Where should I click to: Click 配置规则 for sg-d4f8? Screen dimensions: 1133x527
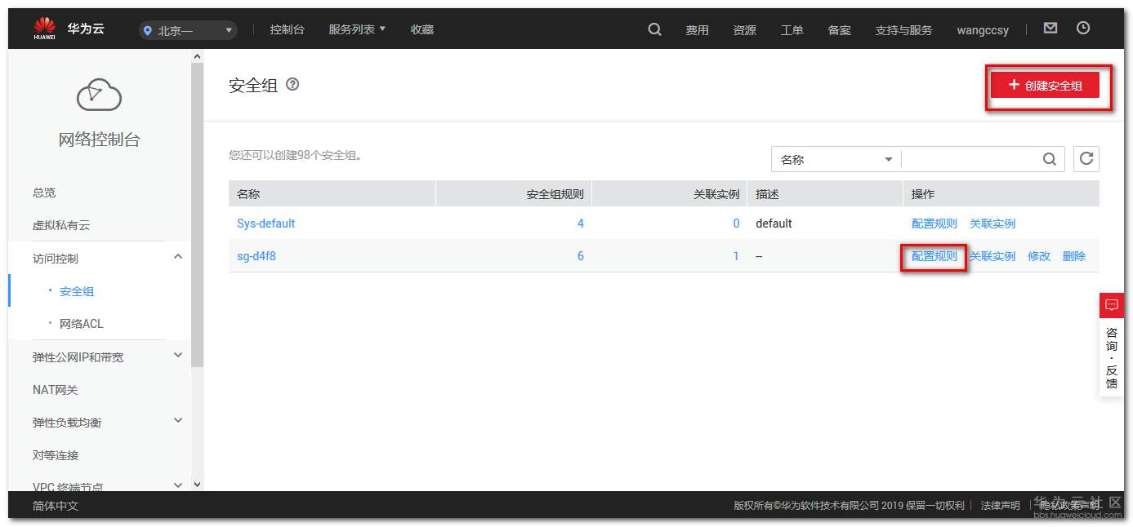pyautogui.click(x=934, y=256)
